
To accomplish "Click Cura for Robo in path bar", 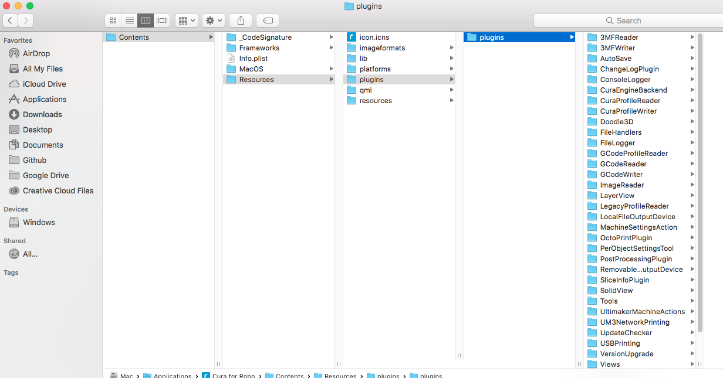I will coord(228,376).
